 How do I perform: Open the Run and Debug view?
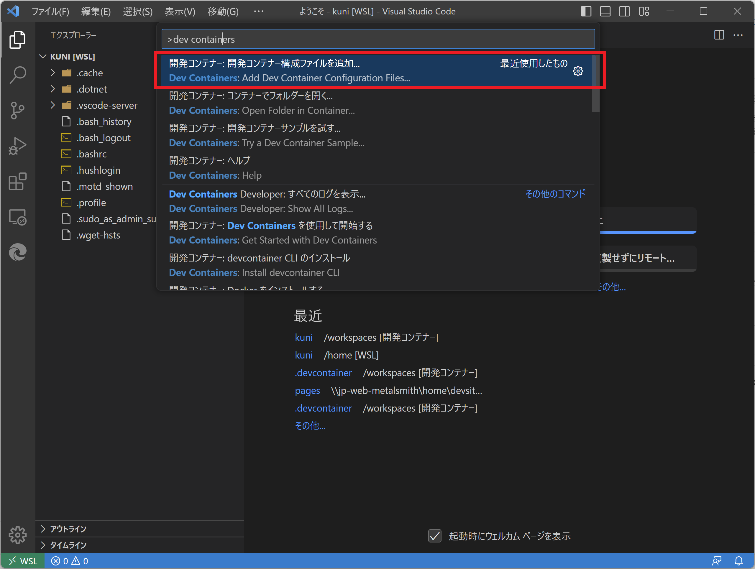17,146
